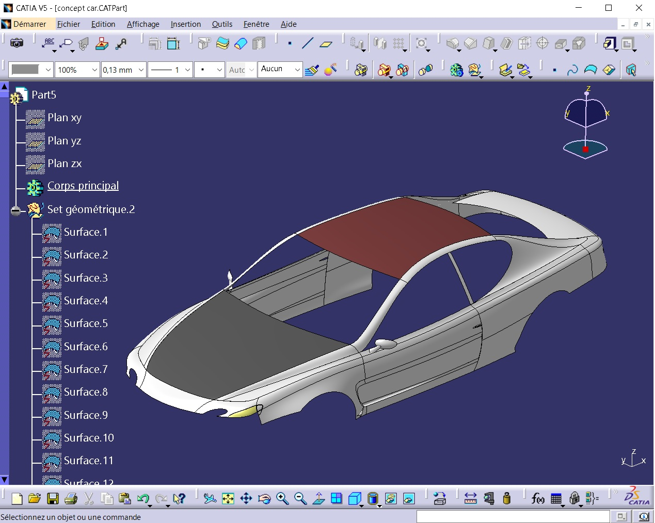
Task: Click the 3D compass in the viewport
Action: click(586, 123)
